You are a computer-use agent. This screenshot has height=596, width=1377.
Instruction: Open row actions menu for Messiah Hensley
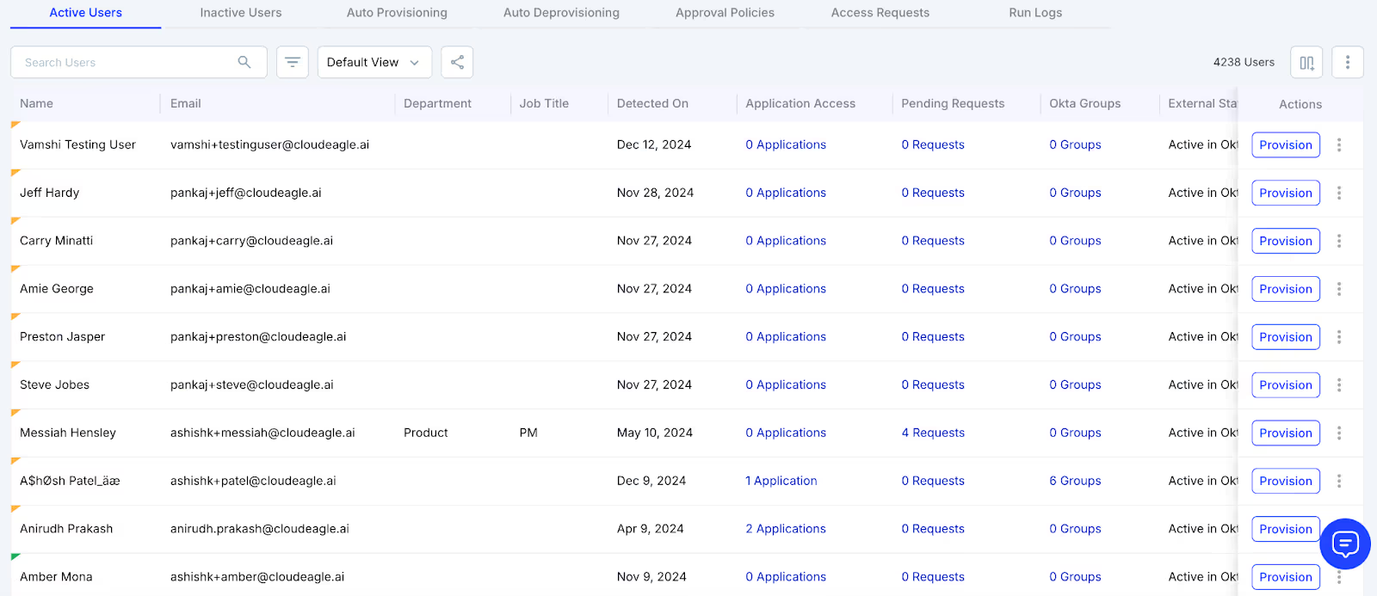click(x=1339, y=433)
